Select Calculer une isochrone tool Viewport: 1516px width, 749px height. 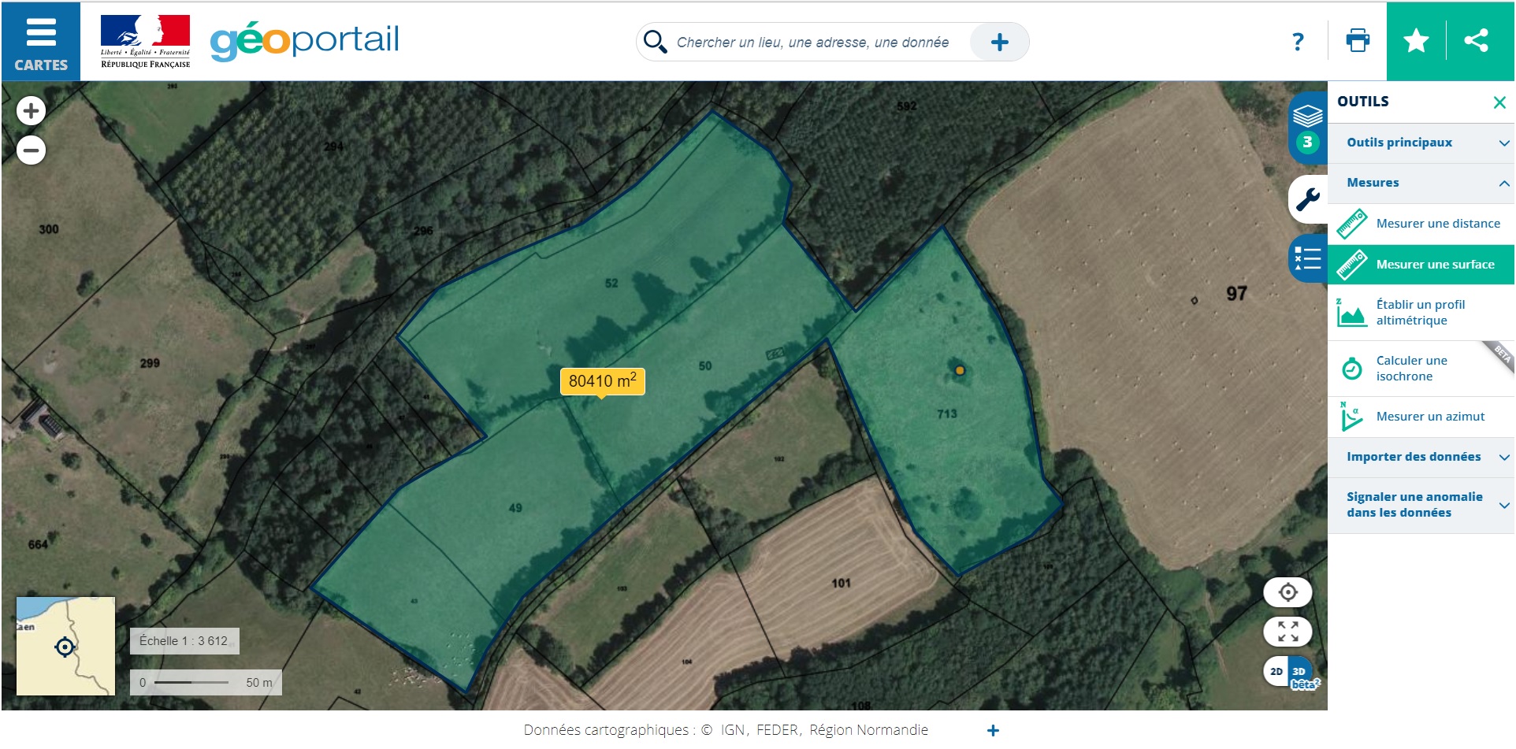pyautogui.click(x=1421, y=369)
